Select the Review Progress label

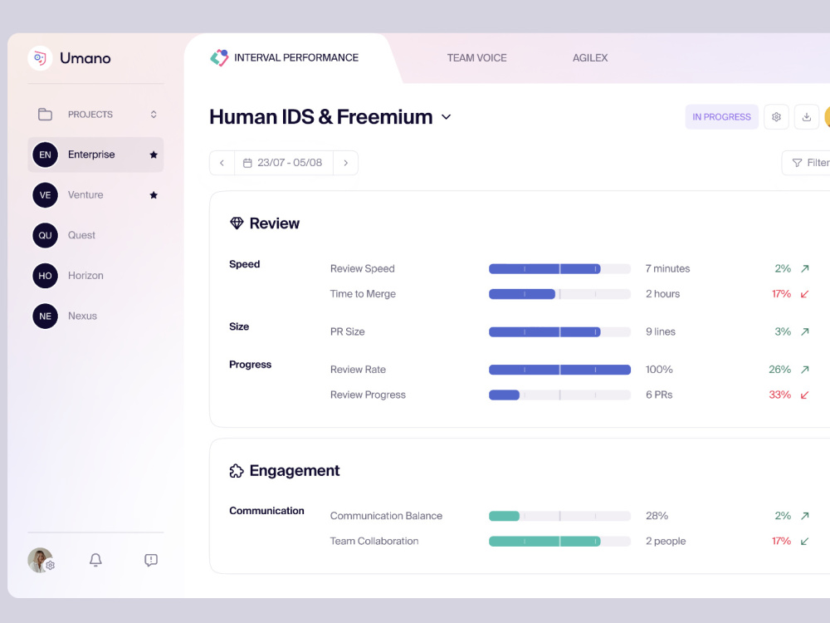[x=368, y=395]
